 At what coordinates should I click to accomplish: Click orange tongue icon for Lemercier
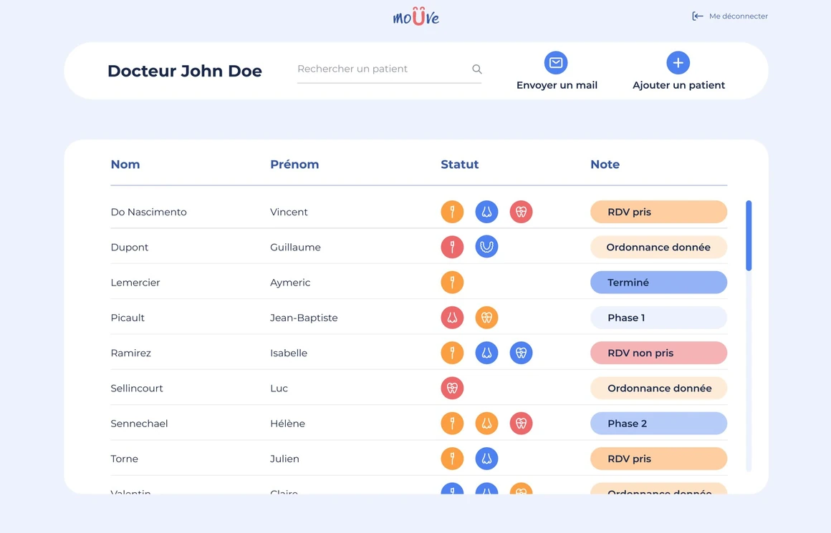pyautogui.click(x=452, y=282)
